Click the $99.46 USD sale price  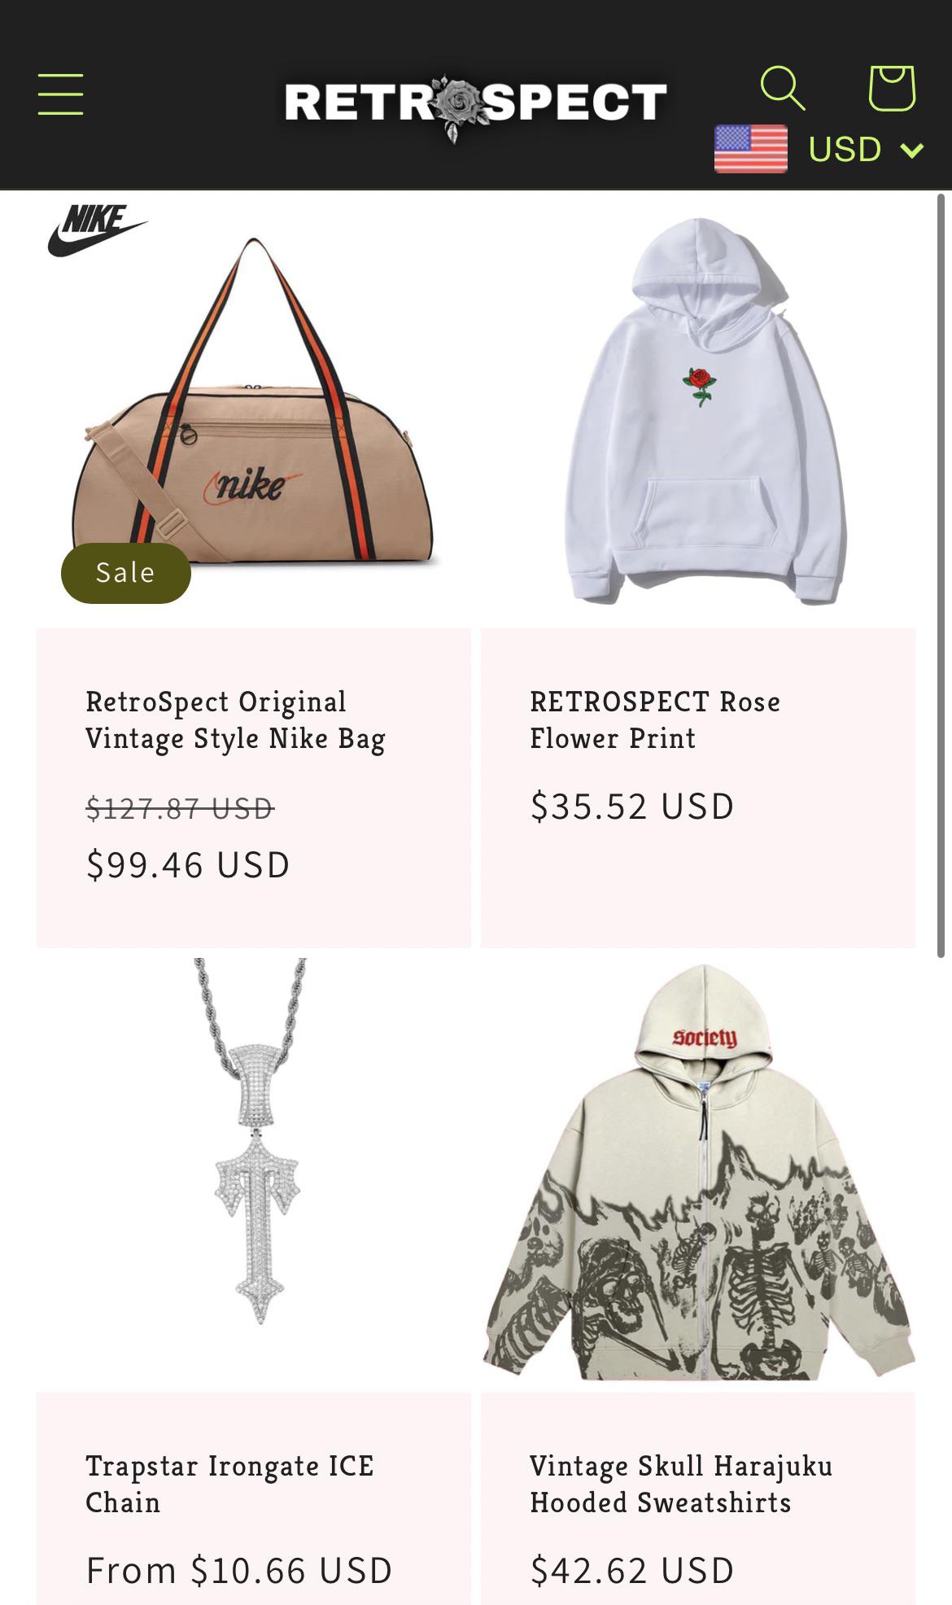188,864
